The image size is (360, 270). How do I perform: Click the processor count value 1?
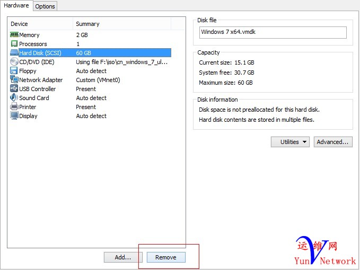(78, 44)
